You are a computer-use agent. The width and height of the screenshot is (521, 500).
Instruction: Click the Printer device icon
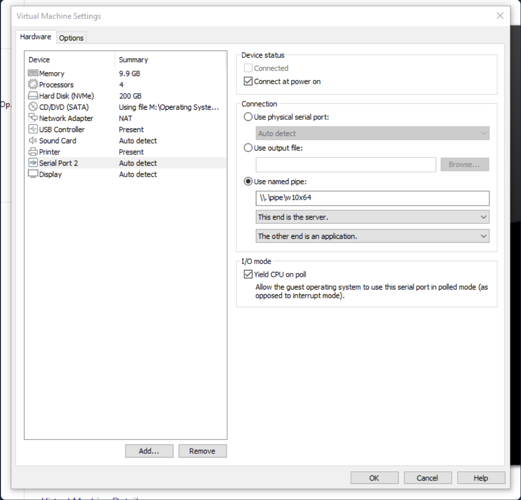click(33, 152)
